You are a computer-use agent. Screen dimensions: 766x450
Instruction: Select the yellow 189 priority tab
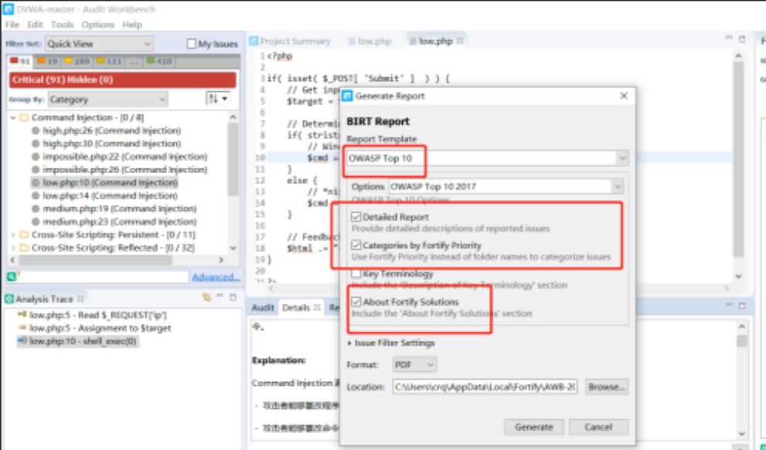pyautogui.click(x=77, y=62)
